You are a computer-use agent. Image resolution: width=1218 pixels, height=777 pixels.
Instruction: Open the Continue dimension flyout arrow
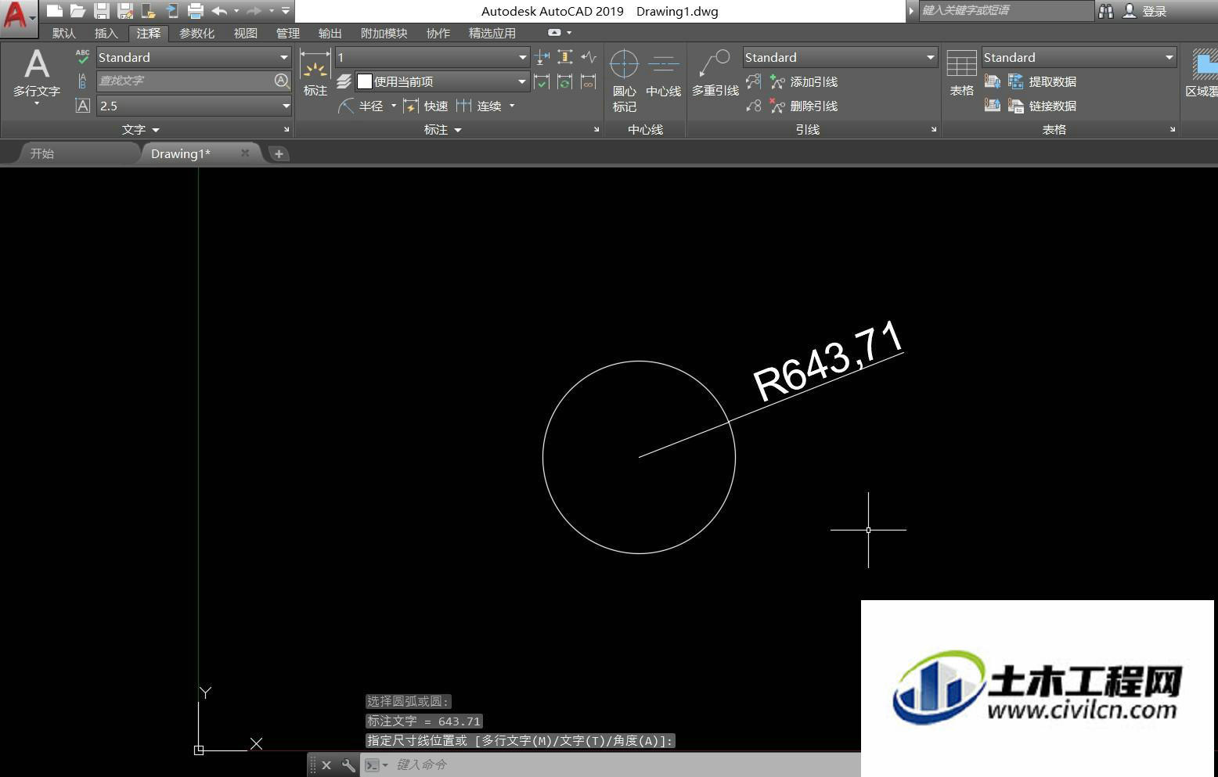512,106
